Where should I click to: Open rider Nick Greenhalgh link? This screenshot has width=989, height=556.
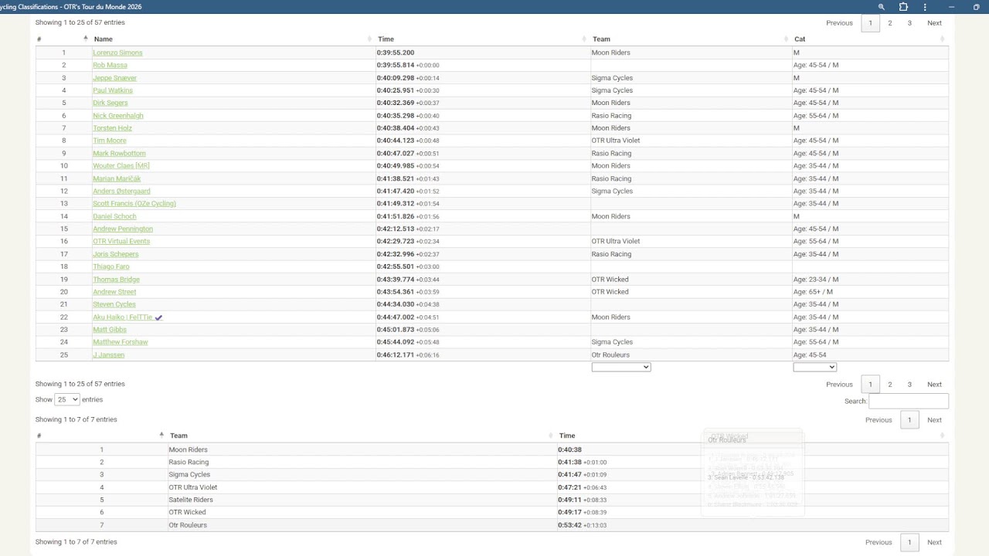[x=118, y=116]
